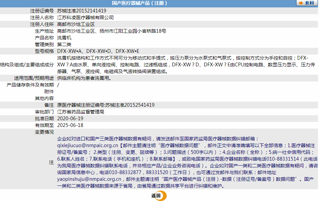
Task: Click the 产品储存条件及有效期 label
Action: pyautogui.click(x=30, y=85)
